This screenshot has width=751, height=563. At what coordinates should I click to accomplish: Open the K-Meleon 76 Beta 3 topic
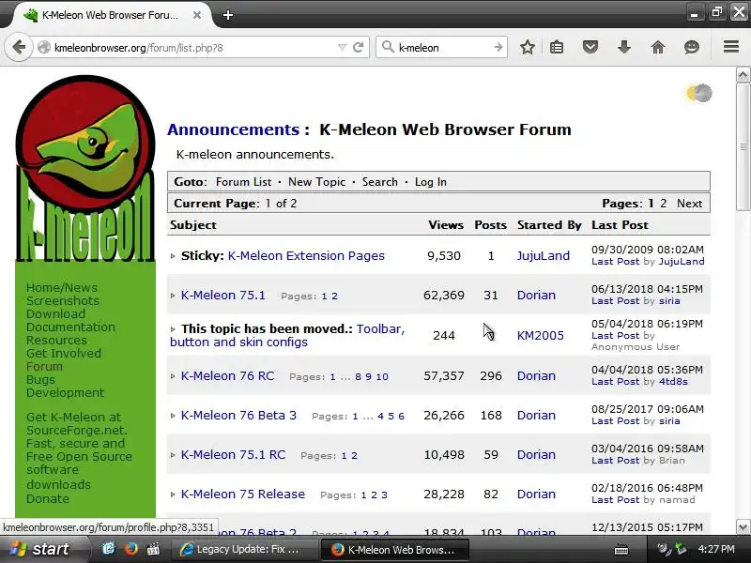tap(238, 415)
